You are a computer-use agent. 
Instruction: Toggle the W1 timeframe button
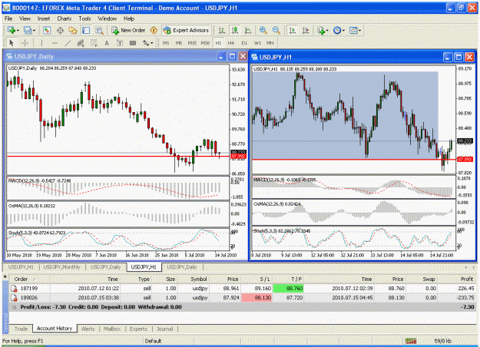pyautogui.click(x=257, y=43)
